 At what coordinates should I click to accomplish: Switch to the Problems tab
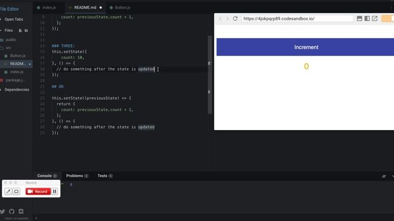coord(77,176)
